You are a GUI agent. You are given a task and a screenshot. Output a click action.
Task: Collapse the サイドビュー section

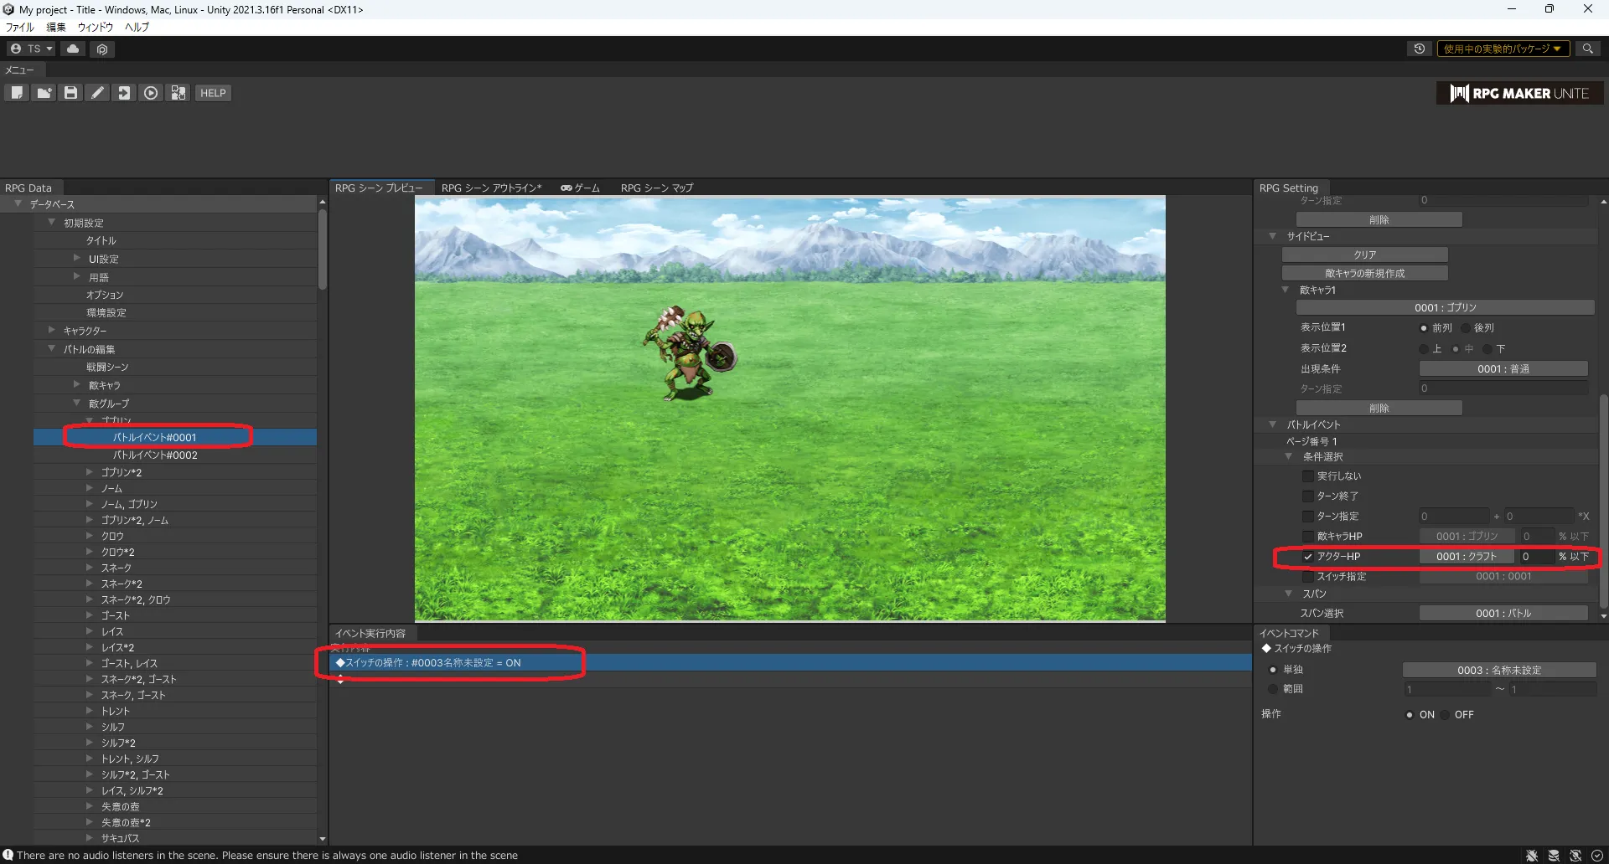coord(1273,236)
